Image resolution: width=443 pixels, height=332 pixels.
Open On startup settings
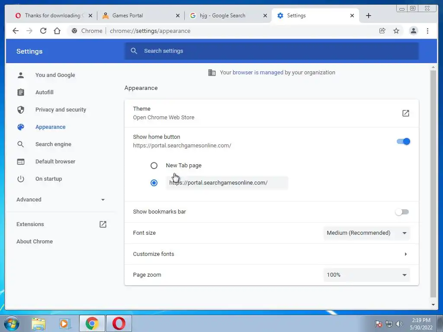click(x=48, y=179)
